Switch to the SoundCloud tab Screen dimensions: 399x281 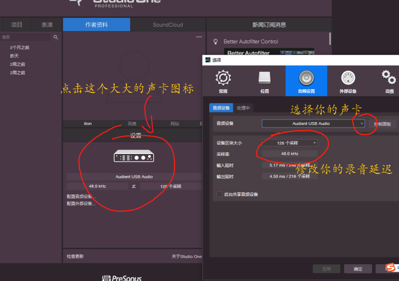tap(168, 24)
